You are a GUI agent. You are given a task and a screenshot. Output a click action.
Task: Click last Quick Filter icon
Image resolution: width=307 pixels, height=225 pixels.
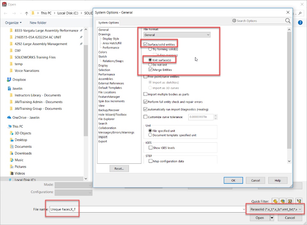(x=299, y=201)
